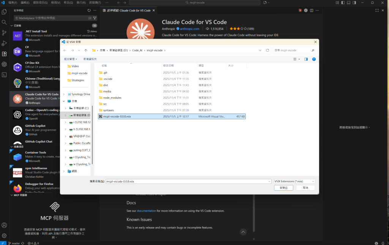Open Copilot chat icon in the title bar
Screen dimensions: 389x245
point(265,3)
